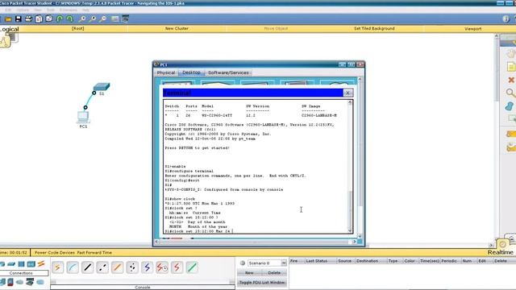Click the Terminal scrollbar down arrow
The height and width of the screenshot is (290, 516).
[350, 230]
